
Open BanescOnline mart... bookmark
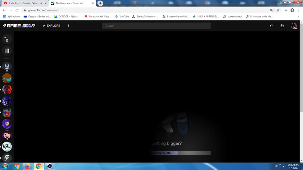pyautogui.click(x=145, y=16)
